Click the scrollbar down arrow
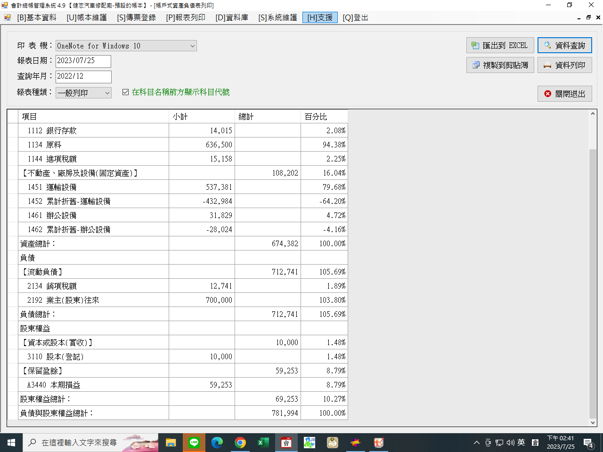The height and width of the screenshot is (452, 603). [x=593, y=423]
